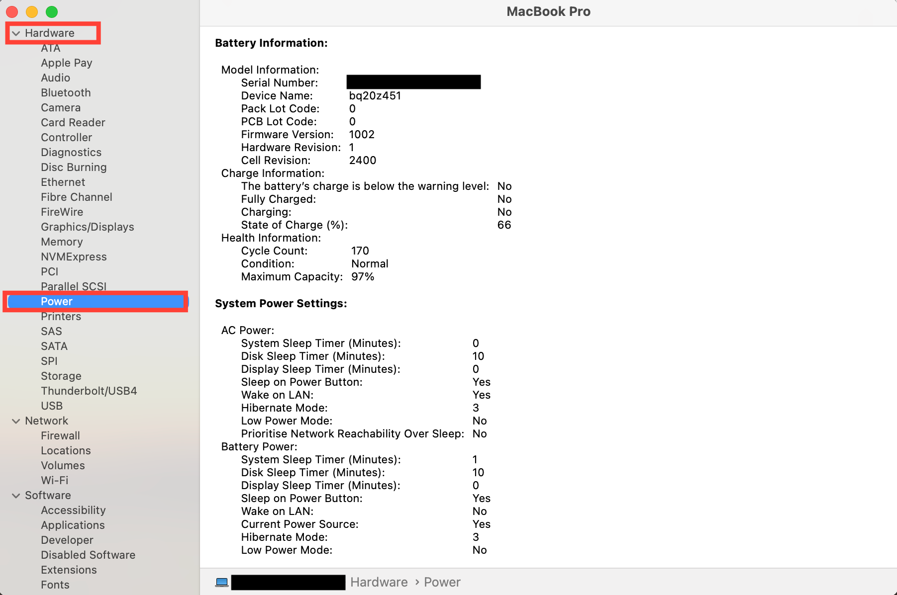Select Disc Burning in the sidebar
The image size is (897, 595).
coord(74,168)
